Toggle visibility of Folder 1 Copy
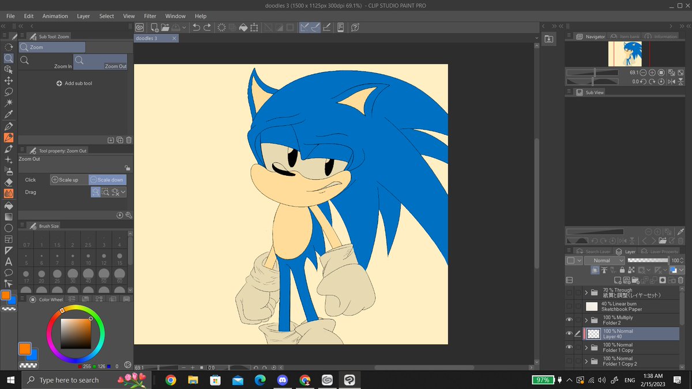692x389 pixels. (x=570, y=346)
